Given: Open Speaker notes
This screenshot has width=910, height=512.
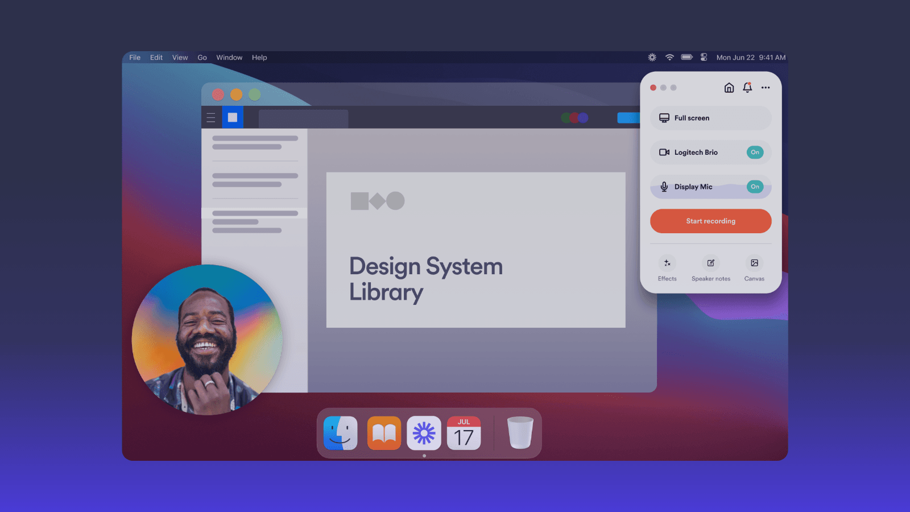Looking at the screenshot, I should click(x=710, y=263).
